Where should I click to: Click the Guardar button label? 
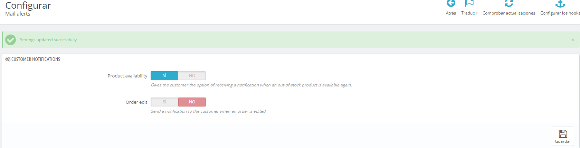(x=563, y=141)
